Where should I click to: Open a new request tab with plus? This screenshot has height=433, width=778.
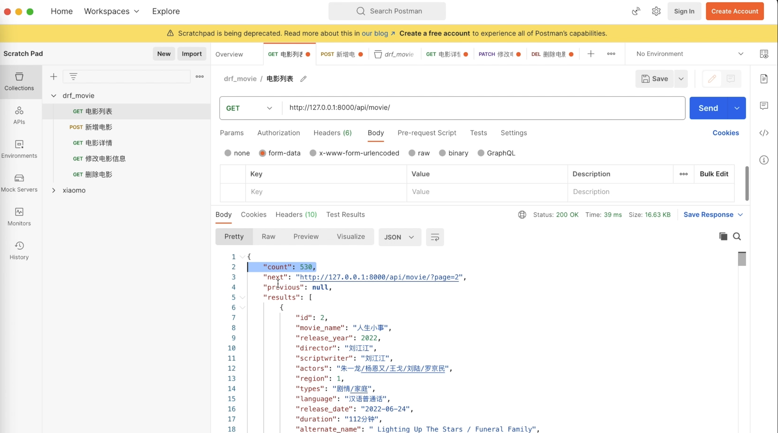[x=591, y=54]
